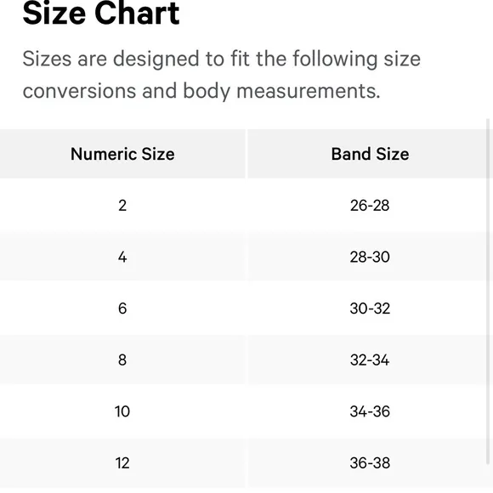Click band size 32-34 cell
This screenshot has height=493, width=493.
pos(370,360)
